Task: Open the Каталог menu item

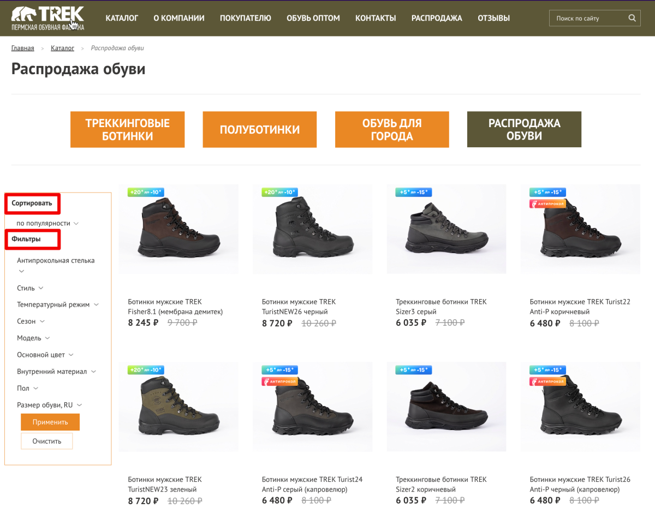Action: coord(122,18)
